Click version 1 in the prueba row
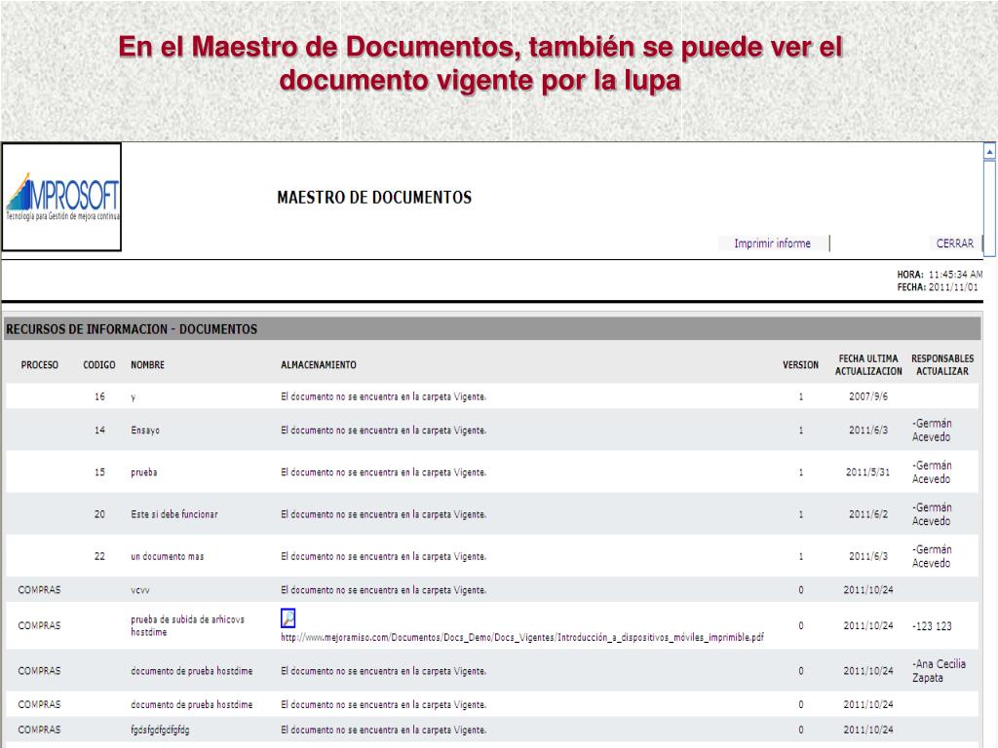The image size is (998, 748). (801, 472)
